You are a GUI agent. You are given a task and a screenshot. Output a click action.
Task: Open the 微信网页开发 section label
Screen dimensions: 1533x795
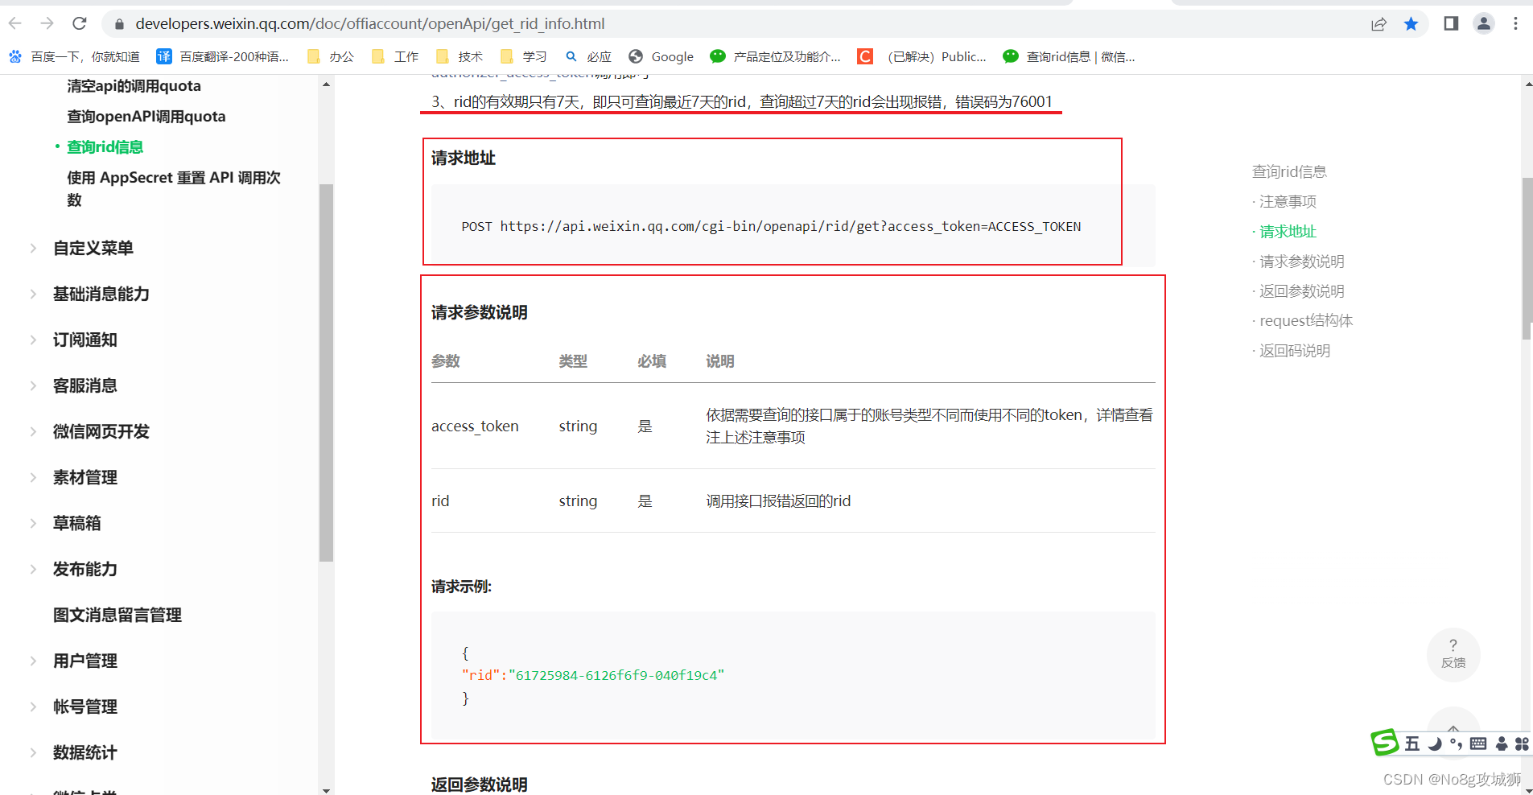101,431
